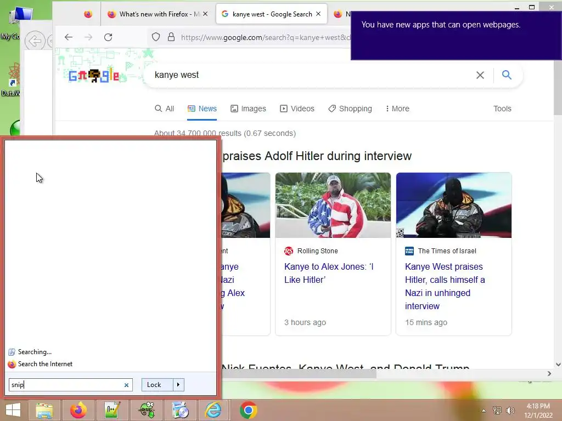Open the network status tray icon

coord(497,411)
